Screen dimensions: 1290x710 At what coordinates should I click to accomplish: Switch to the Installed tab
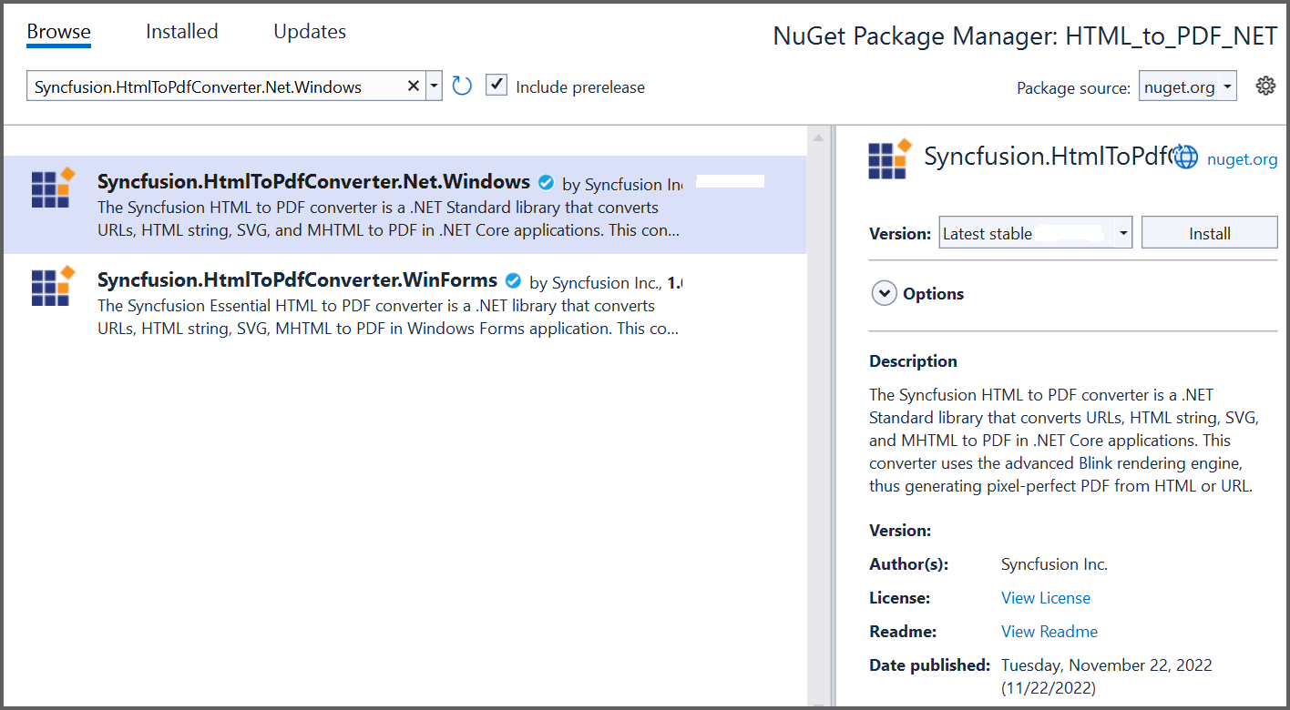coord(181,30)
